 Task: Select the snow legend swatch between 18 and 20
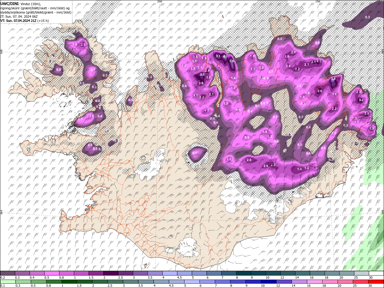click(x=332, y=273)
